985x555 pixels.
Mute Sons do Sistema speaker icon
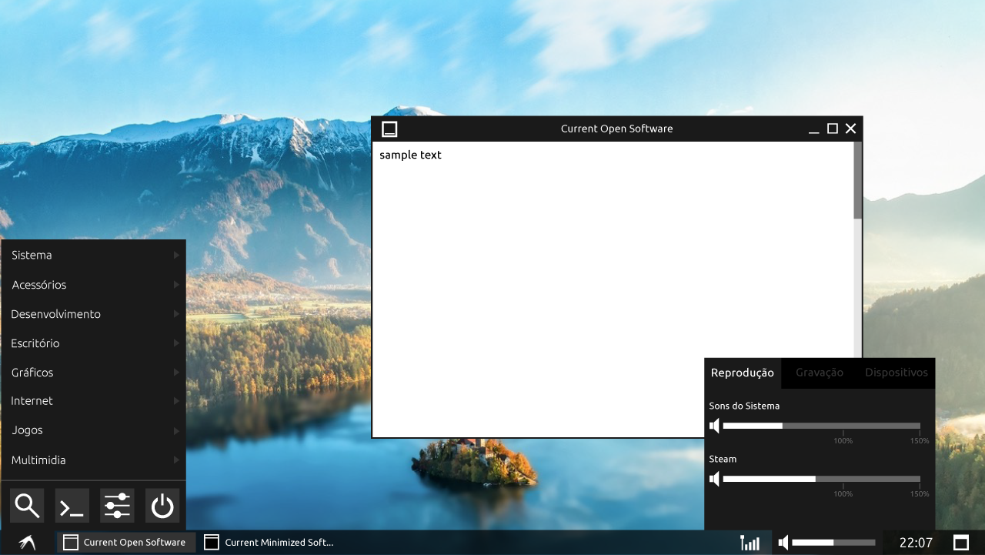coord(715,426)
